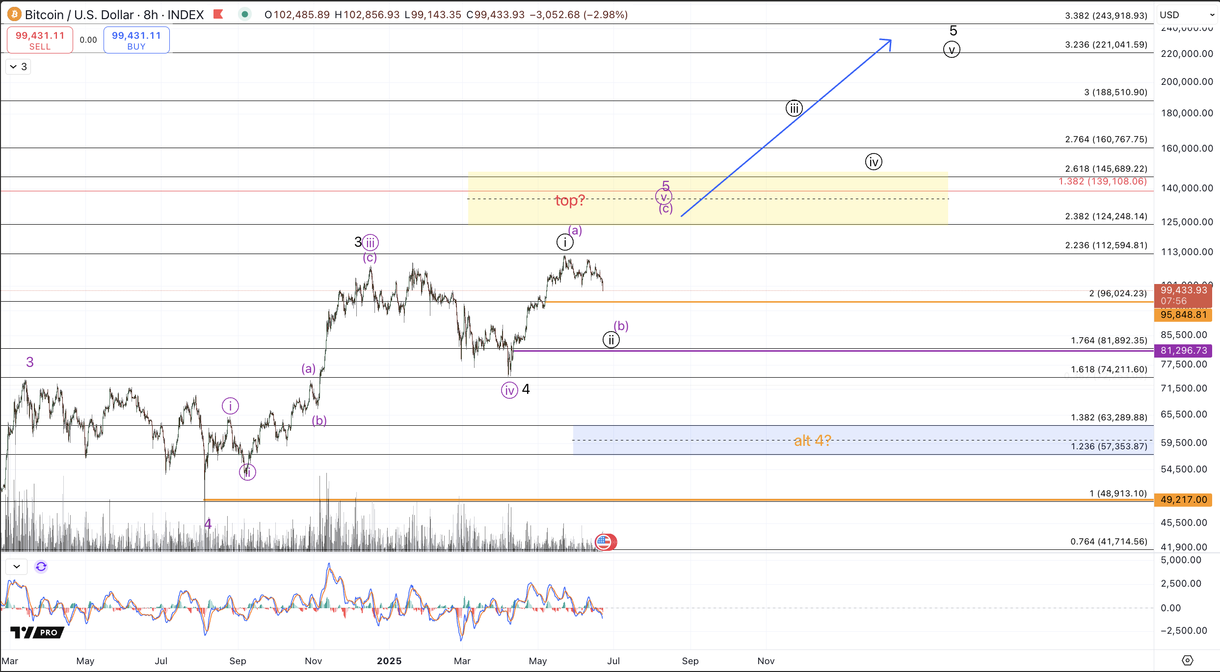
Task: Click the 2025 label on time axis
Action: point(389,661)
